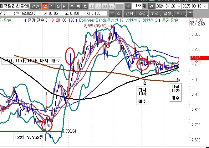Viewport: 209px width, 148px height.
Task: Open the 보기 view menu
Action: tap(180, 14)
